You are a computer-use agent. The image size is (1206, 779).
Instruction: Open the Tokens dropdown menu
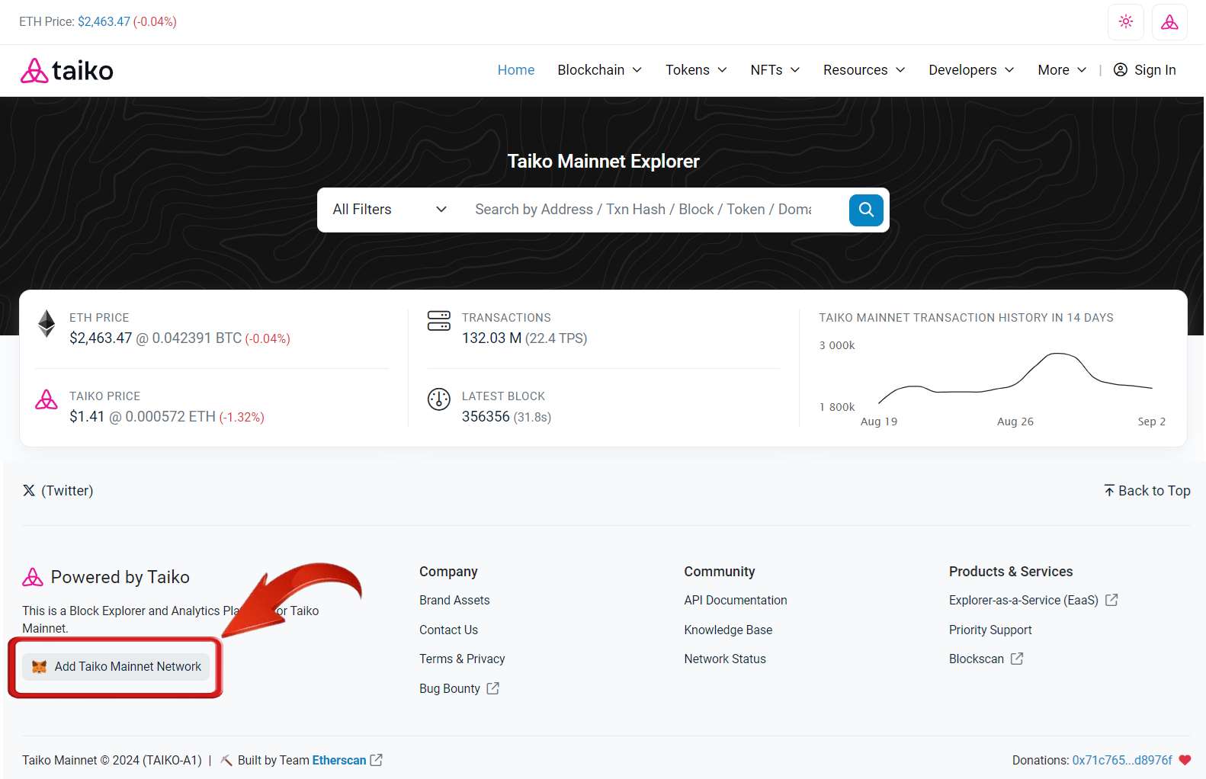(x=696, y=70)
